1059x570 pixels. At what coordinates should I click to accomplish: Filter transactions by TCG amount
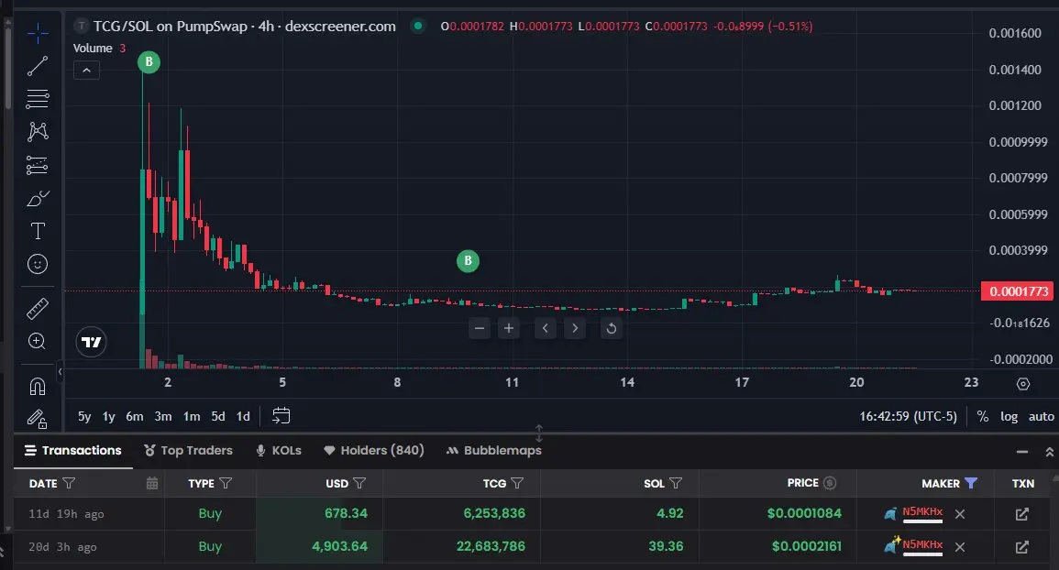pyautogui.click(x=517, y=484)
